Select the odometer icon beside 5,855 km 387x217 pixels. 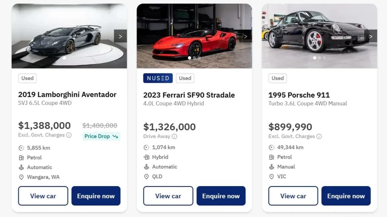click(x=22, y=148)
